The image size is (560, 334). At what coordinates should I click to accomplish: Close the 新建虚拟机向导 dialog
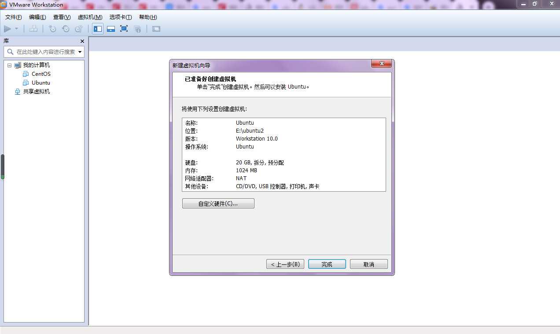pos(381,64)
